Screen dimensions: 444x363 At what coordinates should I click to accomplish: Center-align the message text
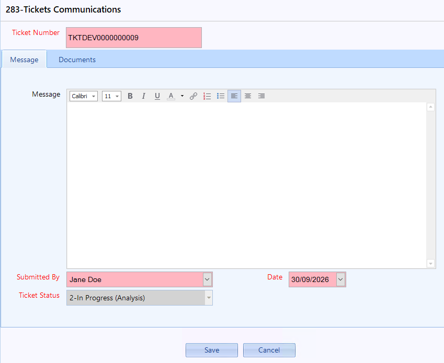[248, 96]
